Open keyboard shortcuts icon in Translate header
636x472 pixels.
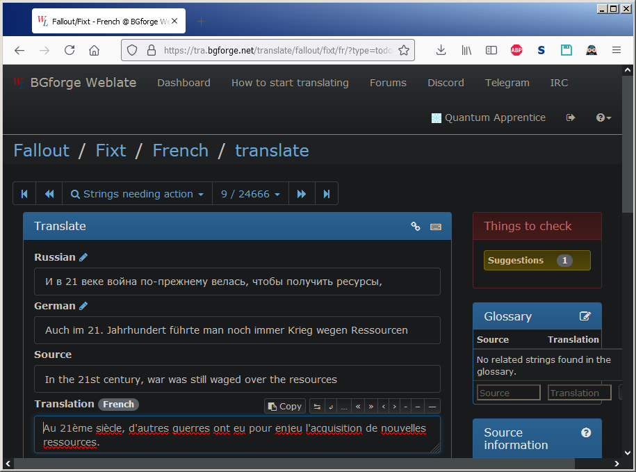point(436,227)
